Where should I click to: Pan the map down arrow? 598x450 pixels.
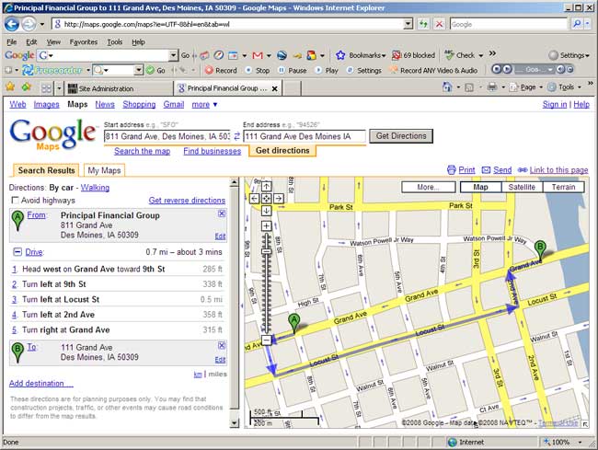click(266, 211)
